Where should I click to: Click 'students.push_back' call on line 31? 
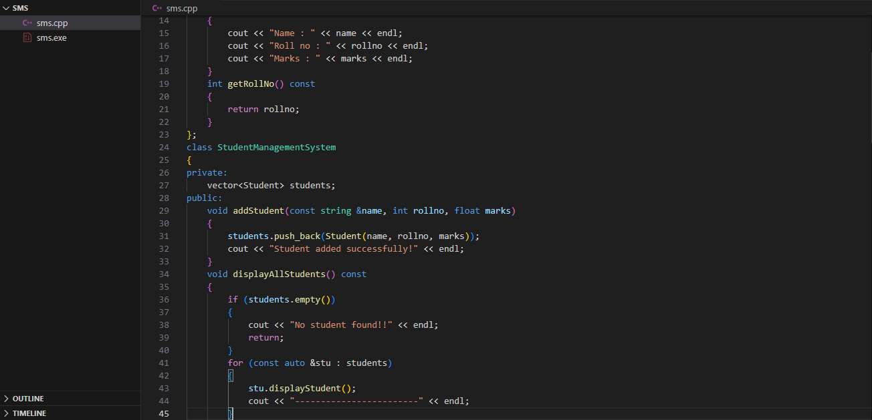pyautogui.click(x=274, y=236)
